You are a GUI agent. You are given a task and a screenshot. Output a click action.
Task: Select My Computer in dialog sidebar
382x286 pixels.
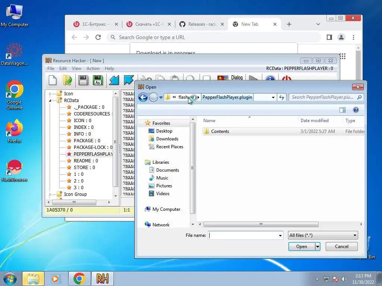(x=166, y=209)
